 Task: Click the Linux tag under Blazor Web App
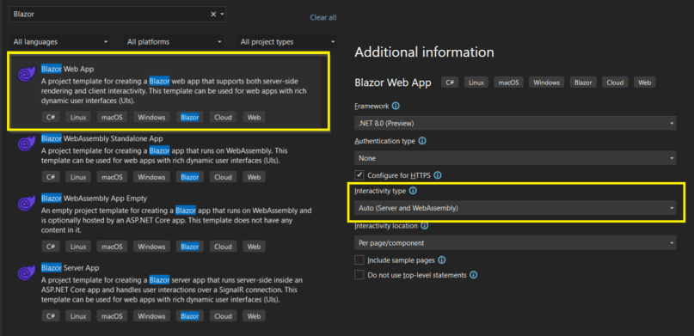(78, 117)
